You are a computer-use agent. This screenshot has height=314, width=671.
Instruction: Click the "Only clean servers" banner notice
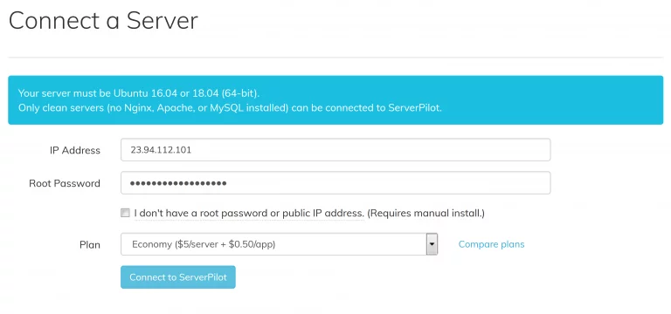coord(230,107)
